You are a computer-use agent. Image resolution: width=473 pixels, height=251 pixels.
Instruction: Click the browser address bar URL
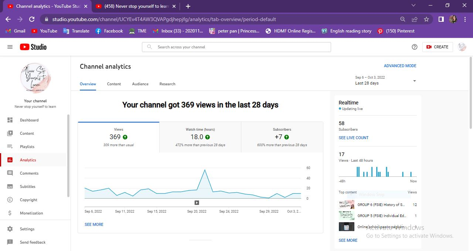click(x=164, y=19)
